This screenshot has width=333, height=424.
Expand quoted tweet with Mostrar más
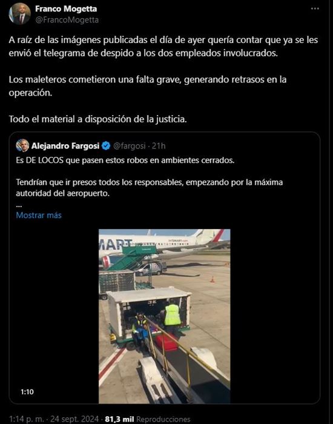39,215
